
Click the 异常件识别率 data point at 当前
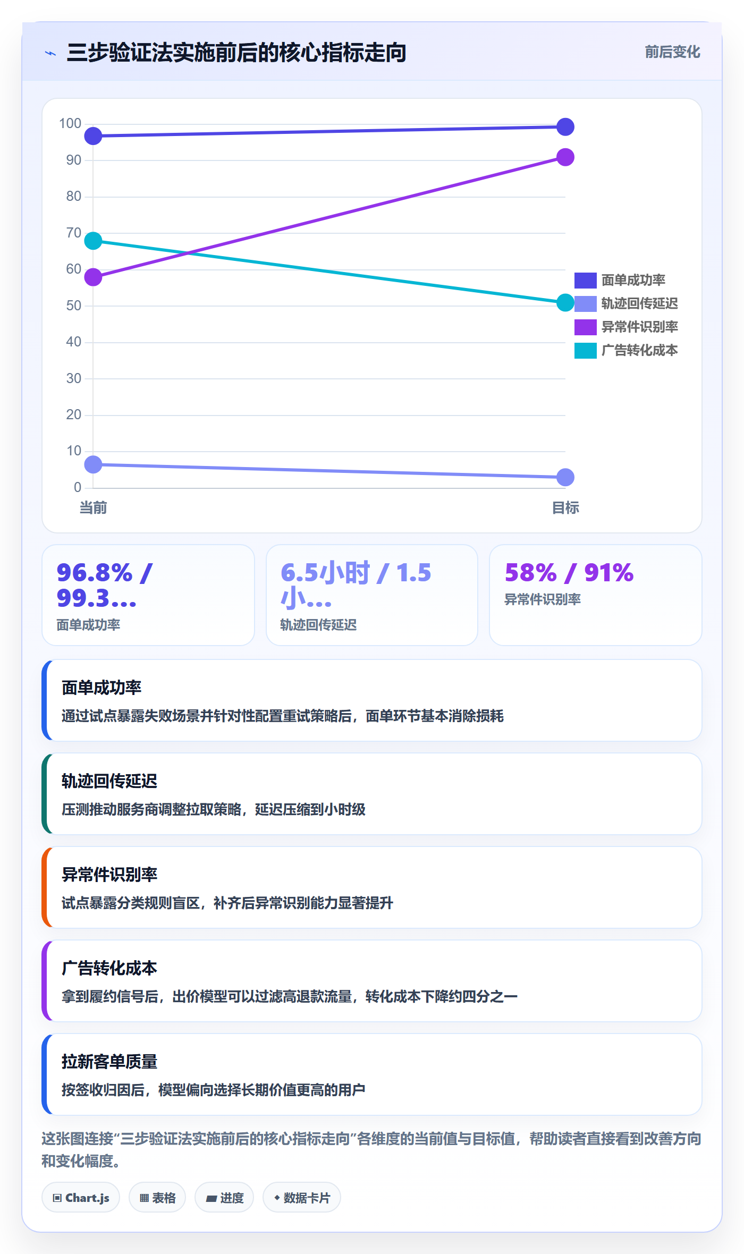click(x=93, y=277)
